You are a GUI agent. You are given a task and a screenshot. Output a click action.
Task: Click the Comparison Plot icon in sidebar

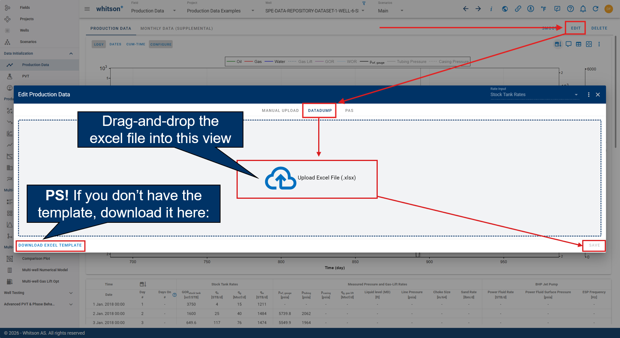point(10,259)
